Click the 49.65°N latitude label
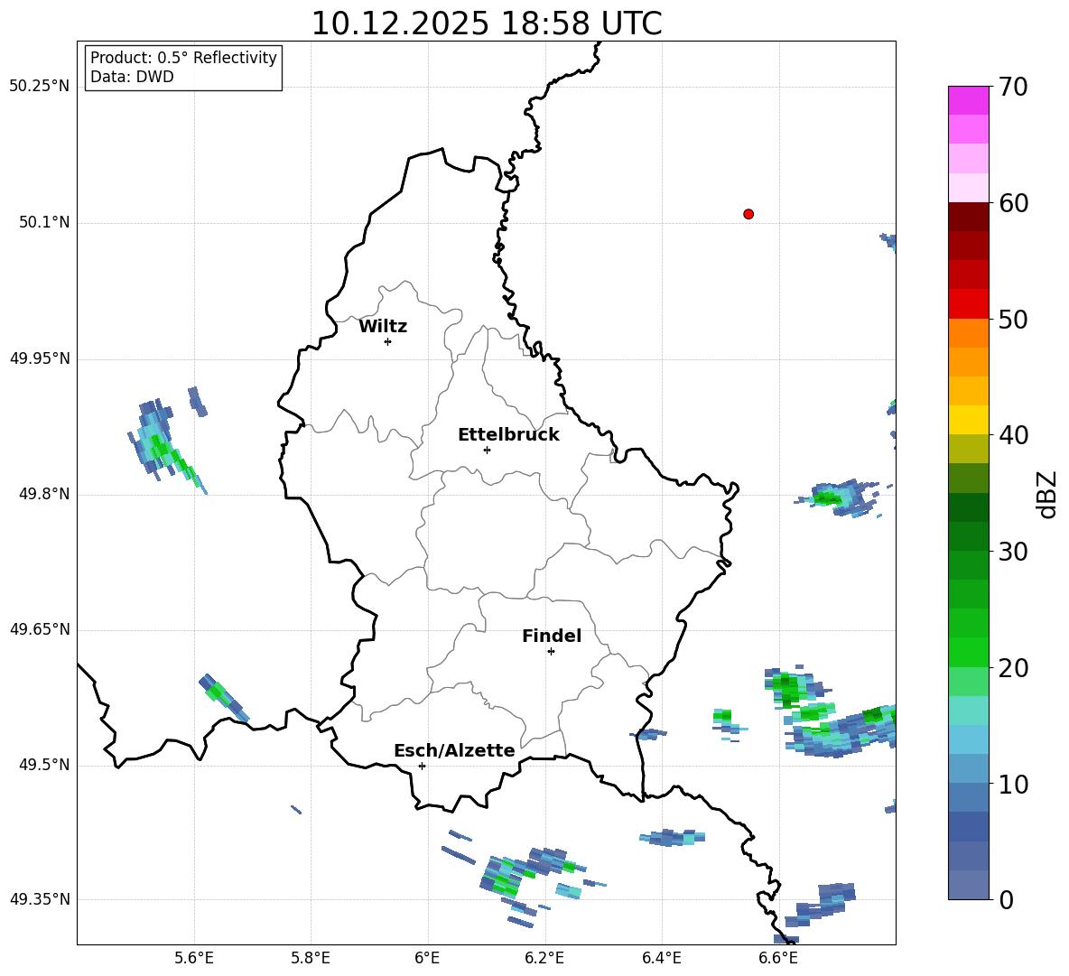The width and height of the screenshot is (1069, 976). pos(40,629)
